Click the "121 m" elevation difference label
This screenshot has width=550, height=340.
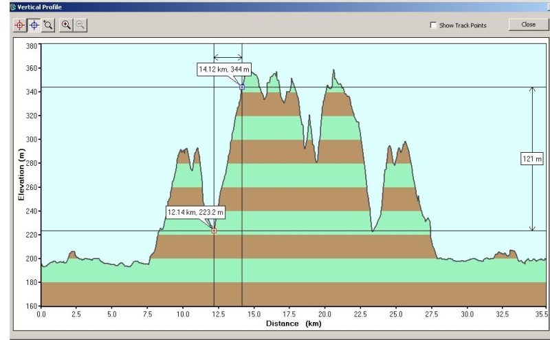pos(532,159)
